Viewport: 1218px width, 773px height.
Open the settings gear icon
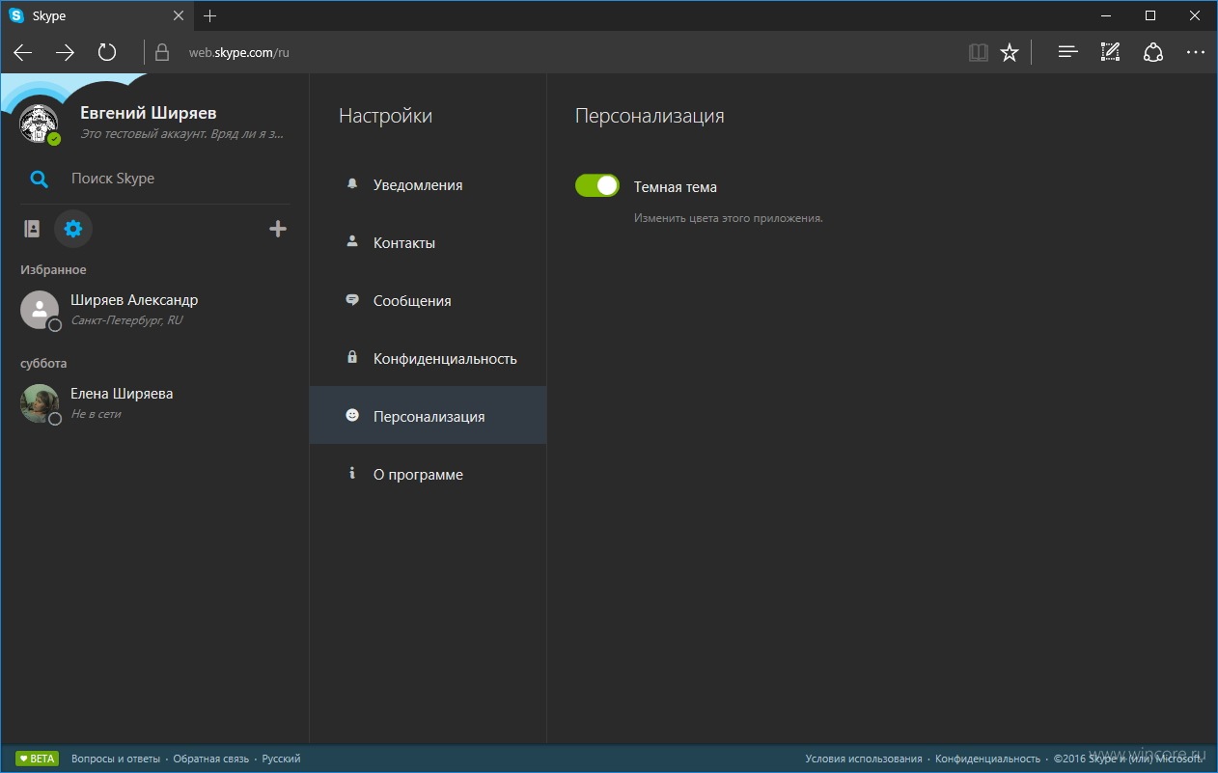73,229
